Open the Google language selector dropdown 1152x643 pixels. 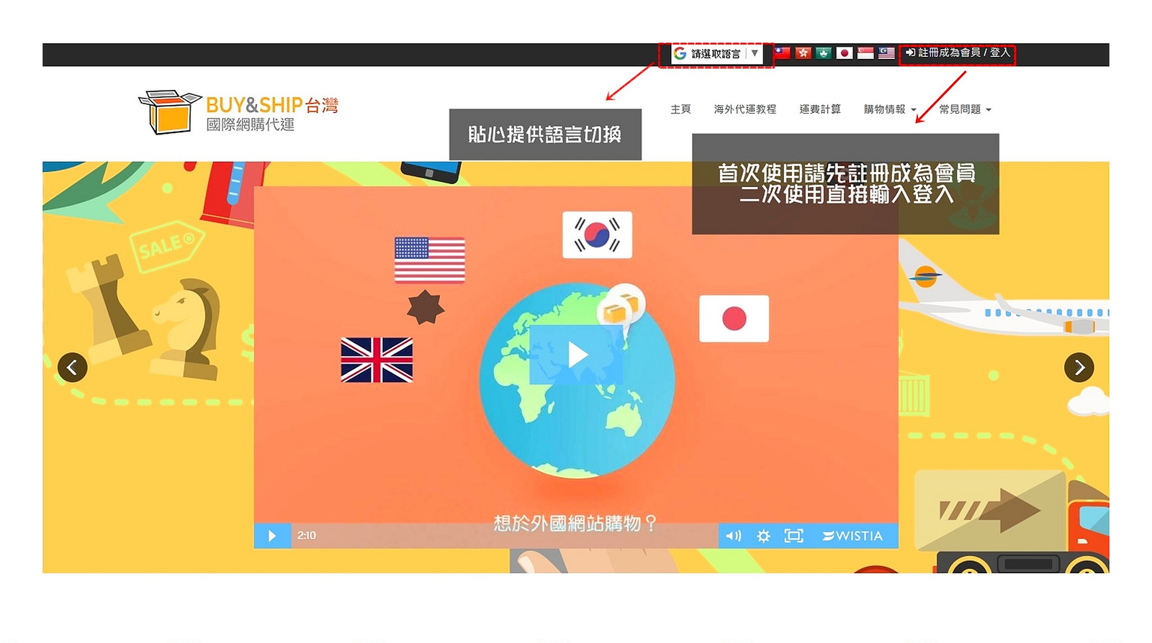tap(716, 54)
